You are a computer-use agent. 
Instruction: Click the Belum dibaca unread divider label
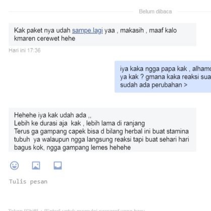click(x=155, y=12)
